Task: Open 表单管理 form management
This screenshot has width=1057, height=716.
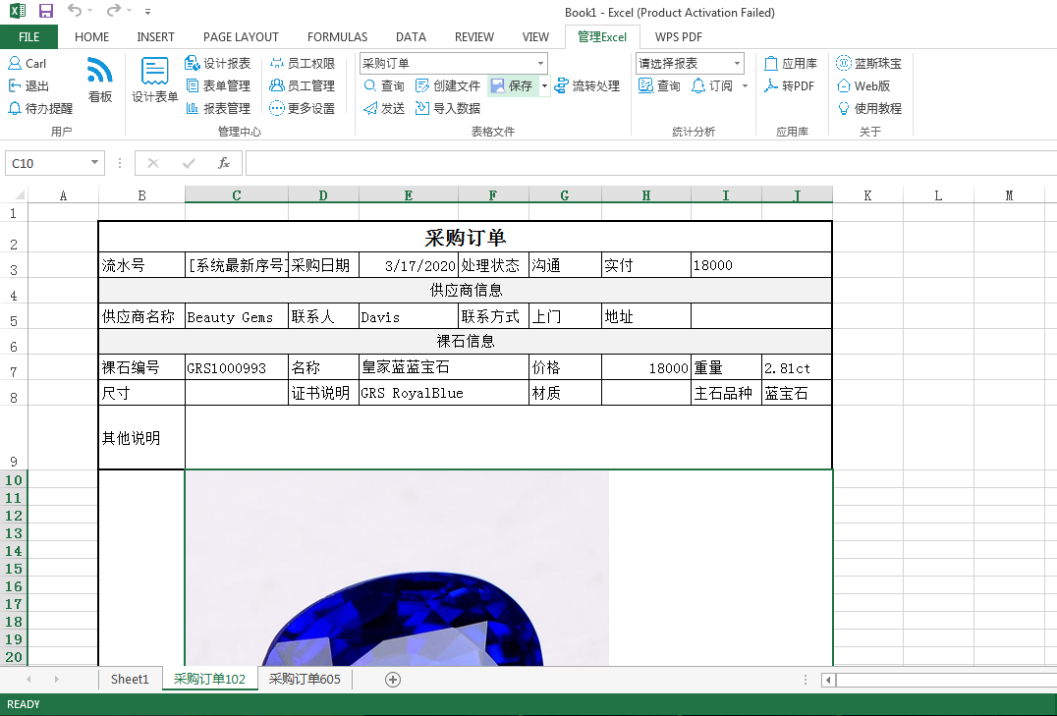Action: 218,85
